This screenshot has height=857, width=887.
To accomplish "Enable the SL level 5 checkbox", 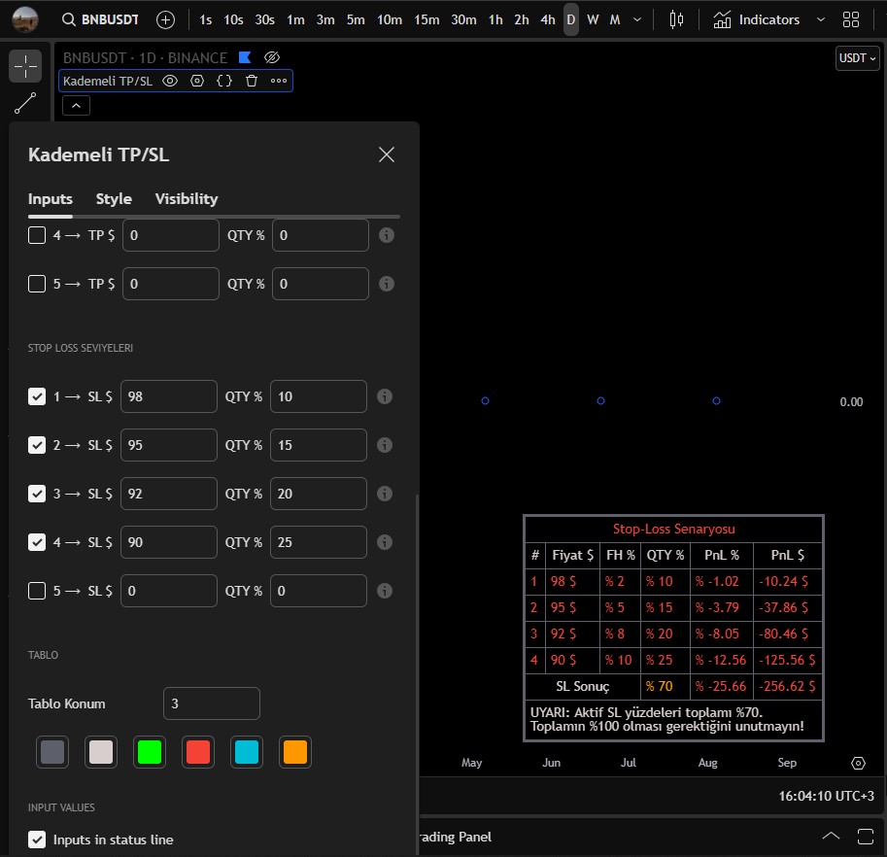I will [37, 591].
